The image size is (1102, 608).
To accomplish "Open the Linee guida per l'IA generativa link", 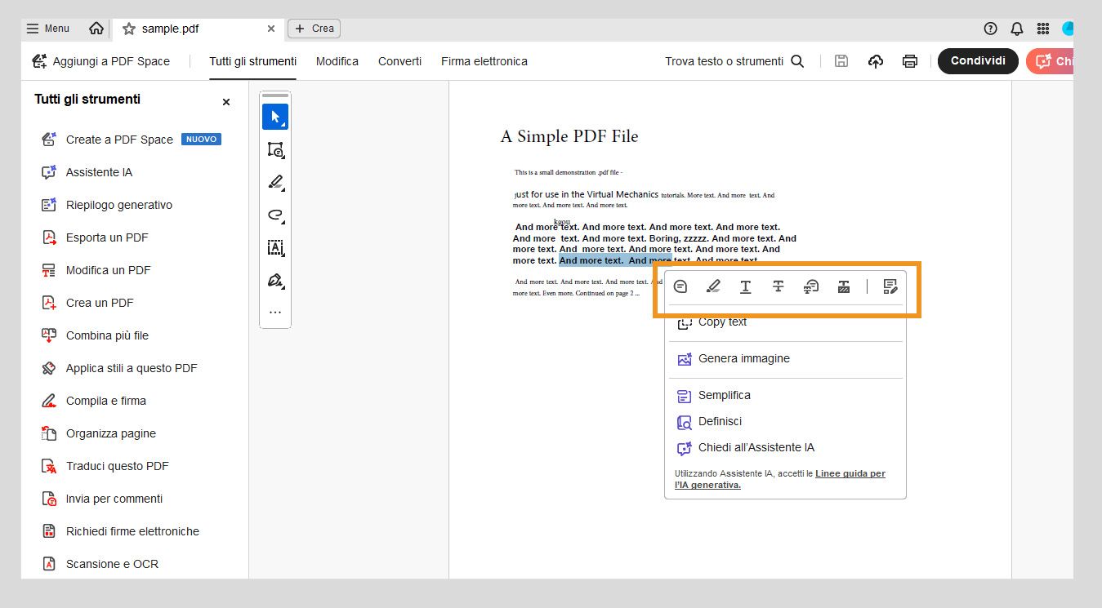I will (850, 474).
